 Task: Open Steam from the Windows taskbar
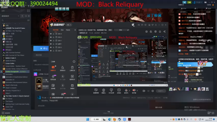(x=119, y=119)
